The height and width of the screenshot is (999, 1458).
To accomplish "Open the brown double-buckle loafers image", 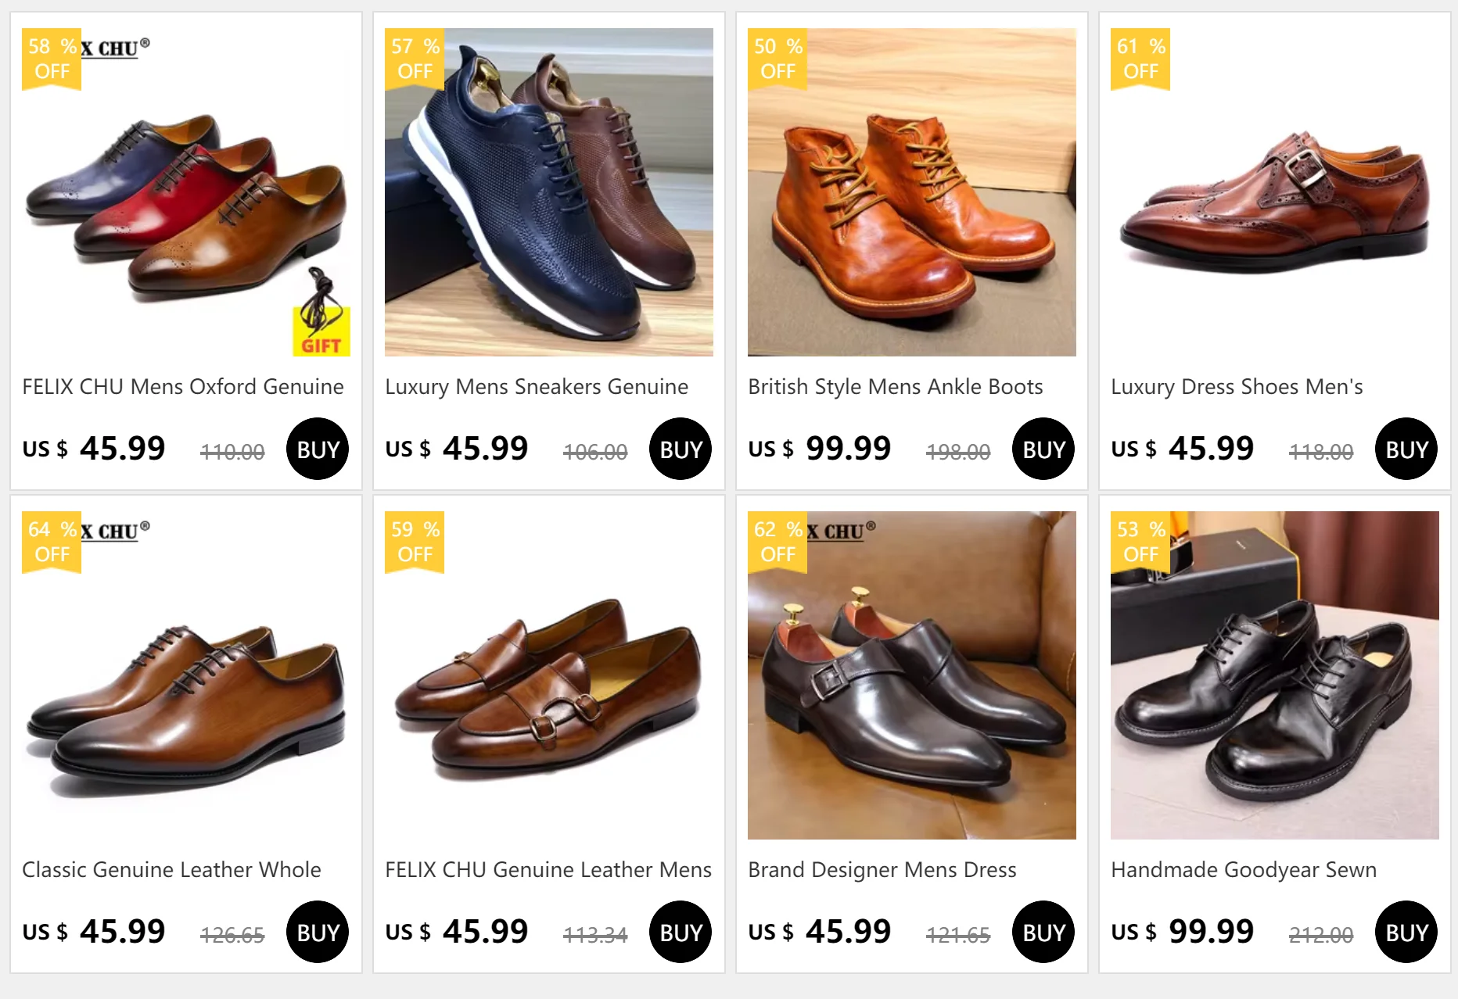I will 549,688.
